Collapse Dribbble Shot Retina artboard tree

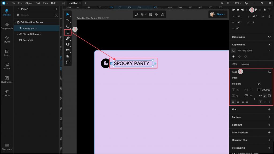point(15,22)
